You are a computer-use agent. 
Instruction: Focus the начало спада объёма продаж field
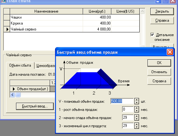coord(128,117)
